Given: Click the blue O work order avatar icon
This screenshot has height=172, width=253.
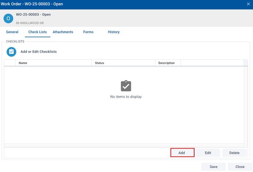Looking at the screenshot, I should [x=8, y=18].
